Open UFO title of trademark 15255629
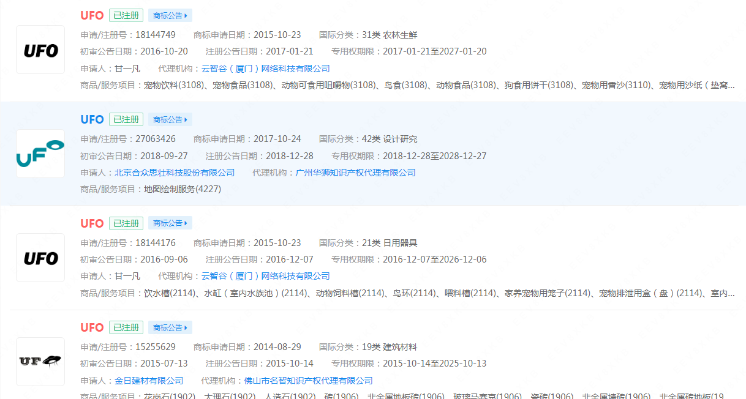This screenshot has width=746, height=399. tap(92, 327)
